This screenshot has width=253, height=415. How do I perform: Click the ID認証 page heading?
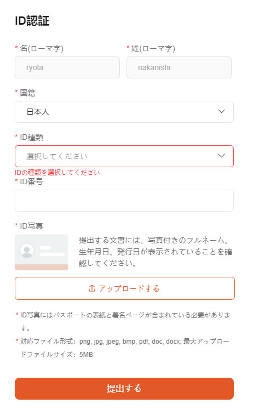[32, 21]
